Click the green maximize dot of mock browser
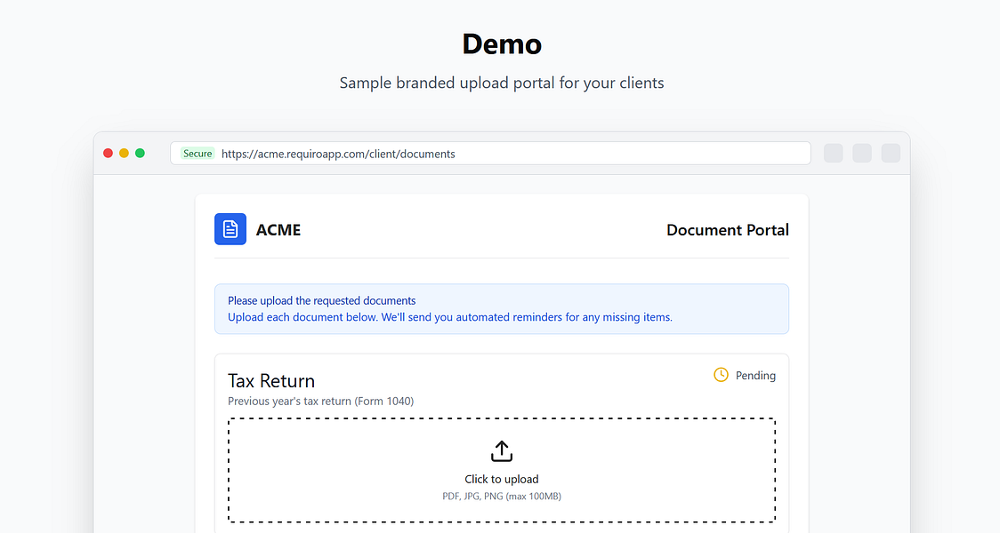 click(140, 154)
